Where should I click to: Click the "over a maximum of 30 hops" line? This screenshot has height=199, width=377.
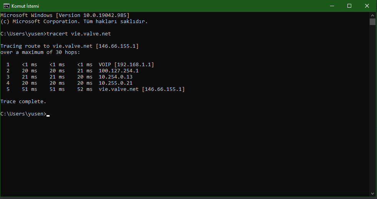[40, 52]
